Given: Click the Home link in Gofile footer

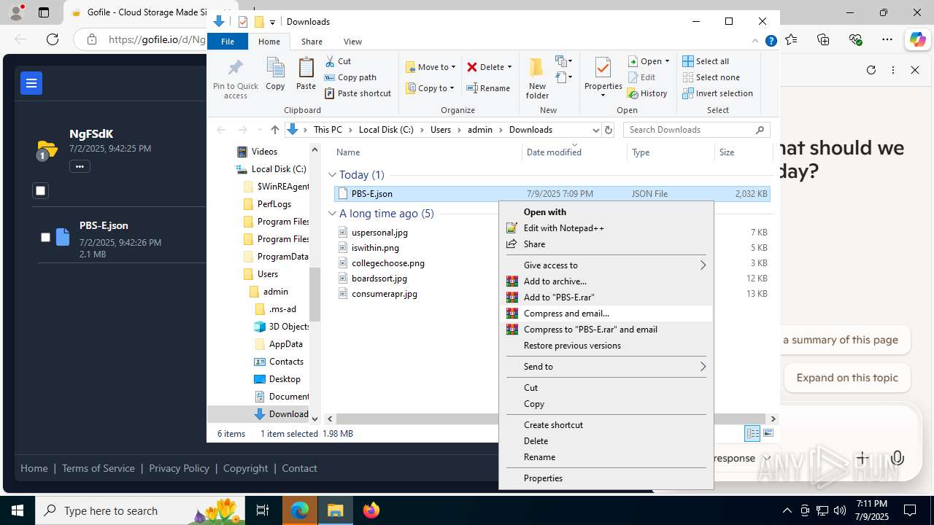Looking at the screenshot, I should [34, 468].
